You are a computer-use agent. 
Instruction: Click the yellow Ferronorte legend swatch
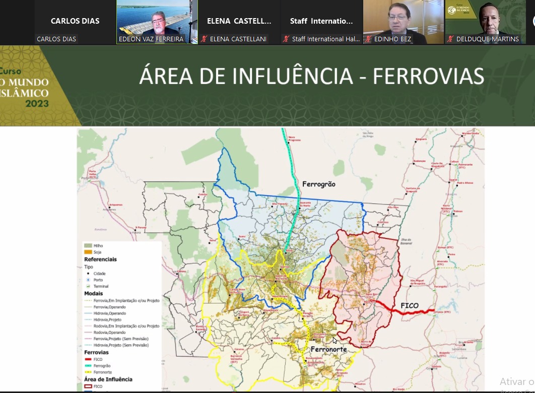(x=88, y=372)
